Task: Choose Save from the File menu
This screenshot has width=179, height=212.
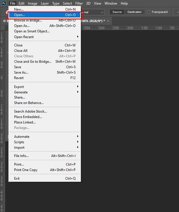Action: pos(45,67)
